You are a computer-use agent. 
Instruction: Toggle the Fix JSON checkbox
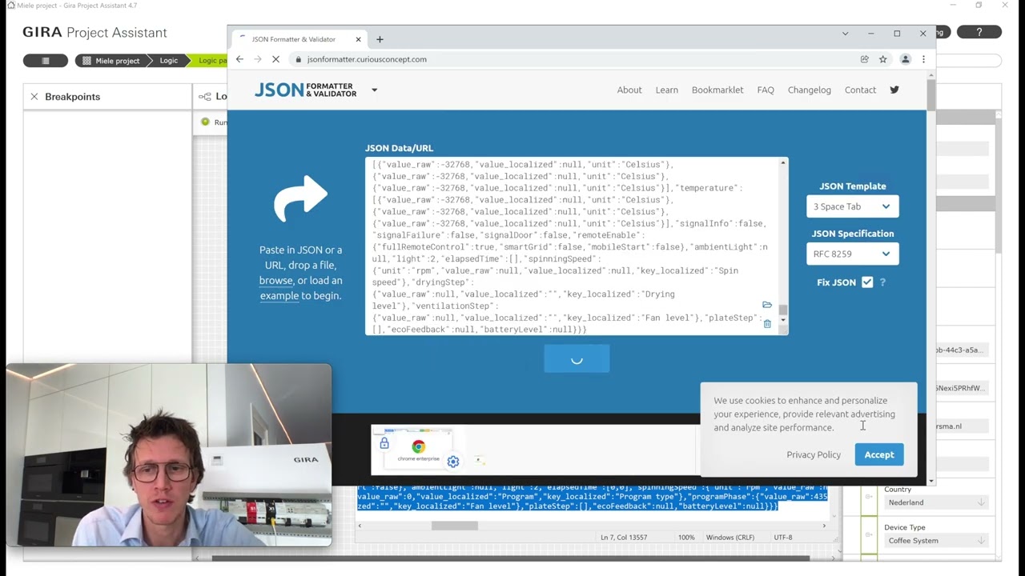click(x=867, y=282)
